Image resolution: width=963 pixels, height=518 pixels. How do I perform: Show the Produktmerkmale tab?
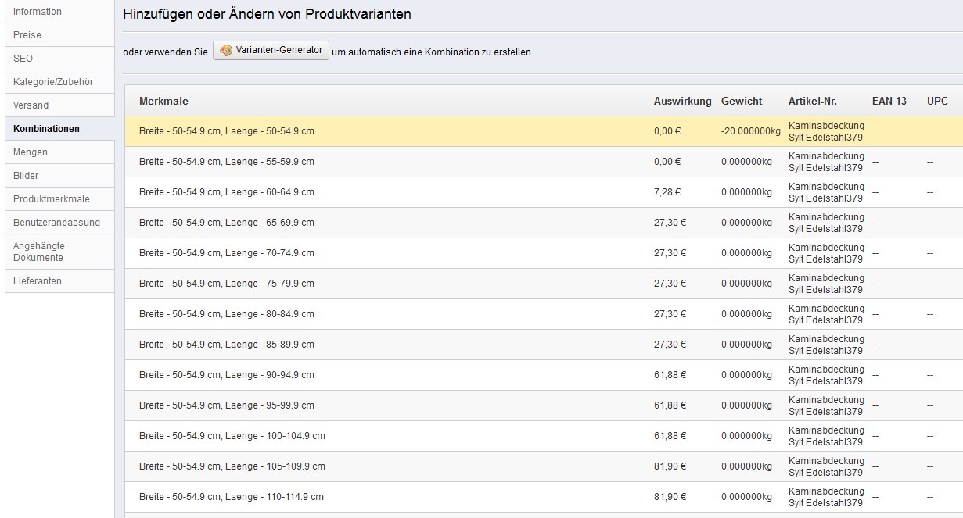52,199
